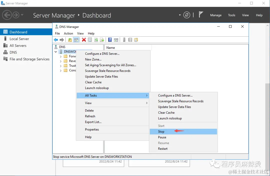Screen dimensions: 270x176
Task: Open View menu in Server Manager header
Action: (x=245, y=15)
